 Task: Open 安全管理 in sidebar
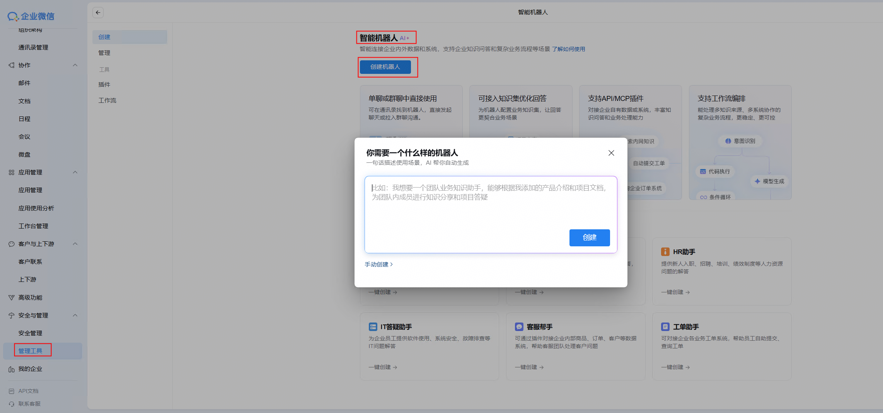tap(30, 333)
